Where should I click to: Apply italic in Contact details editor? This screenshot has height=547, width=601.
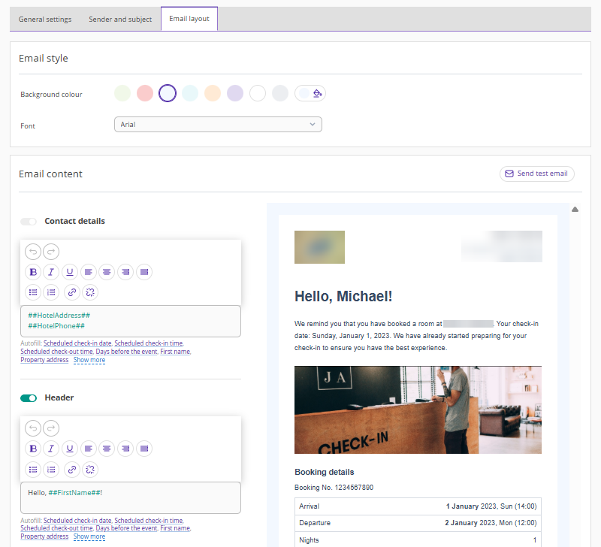[51, 272]
